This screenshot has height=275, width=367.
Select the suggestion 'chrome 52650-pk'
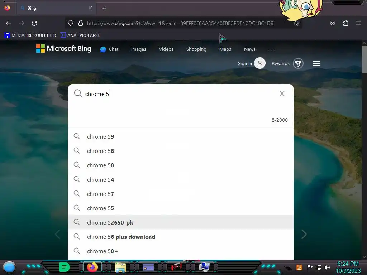pyautogui.click(x=181, y=222)
